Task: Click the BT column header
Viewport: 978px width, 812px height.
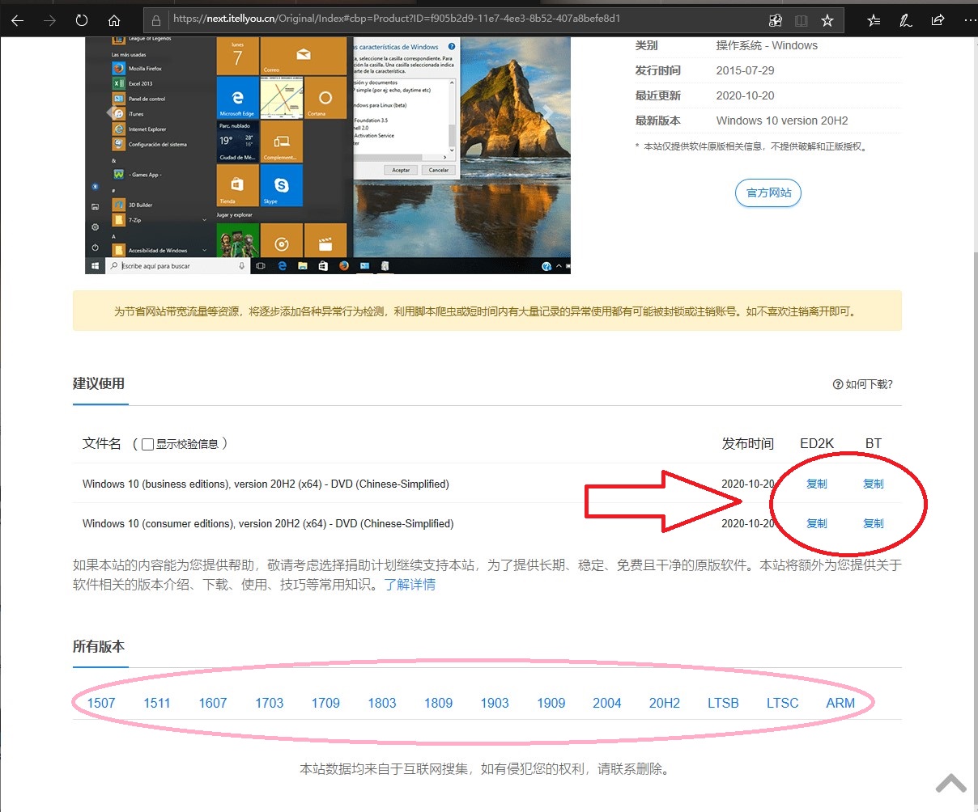Action: coord(874,443)
